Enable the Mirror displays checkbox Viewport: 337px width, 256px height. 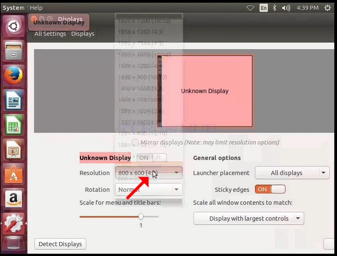[x=135, y=142]
